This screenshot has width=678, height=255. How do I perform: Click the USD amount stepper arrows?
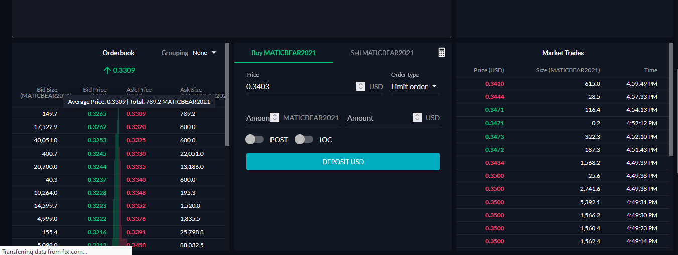[x=417, y=117]
